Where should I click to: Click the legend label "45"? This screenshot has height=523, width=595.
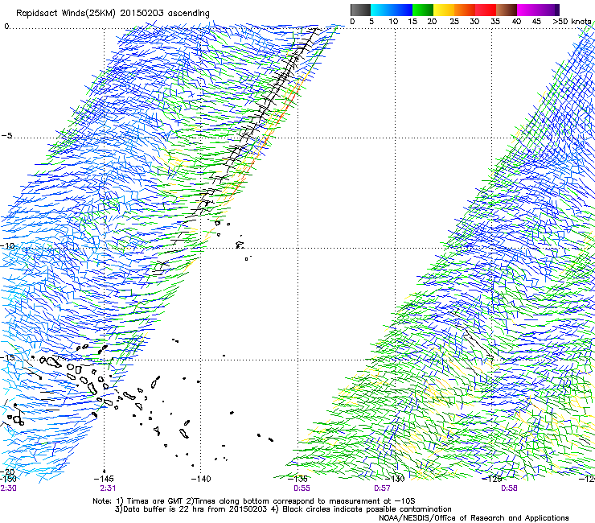(x=536, y=22)
